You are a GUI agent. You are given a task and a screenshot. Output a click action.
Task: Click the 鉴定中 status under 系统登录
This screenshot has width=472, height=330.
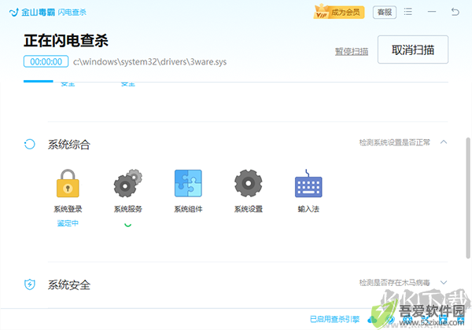68,223
